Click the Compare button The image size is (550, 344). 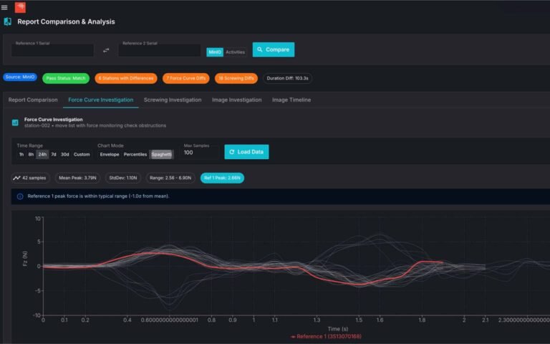click(274, 49)
